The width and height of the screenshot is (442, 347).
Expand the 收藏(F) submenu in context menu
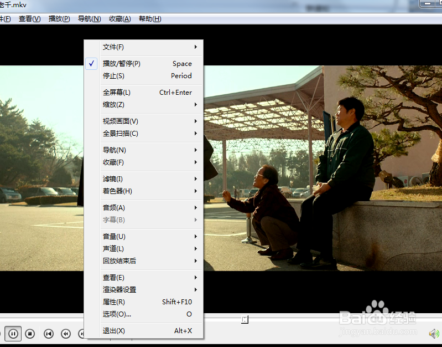[144, 162]
